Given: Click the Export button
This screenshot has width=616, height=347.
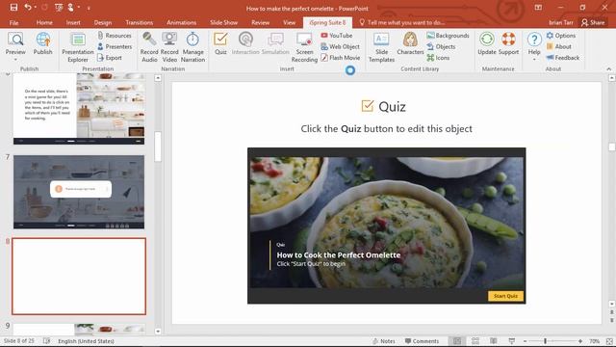Looking at the screenshot, I should click(x=110, y=58).
